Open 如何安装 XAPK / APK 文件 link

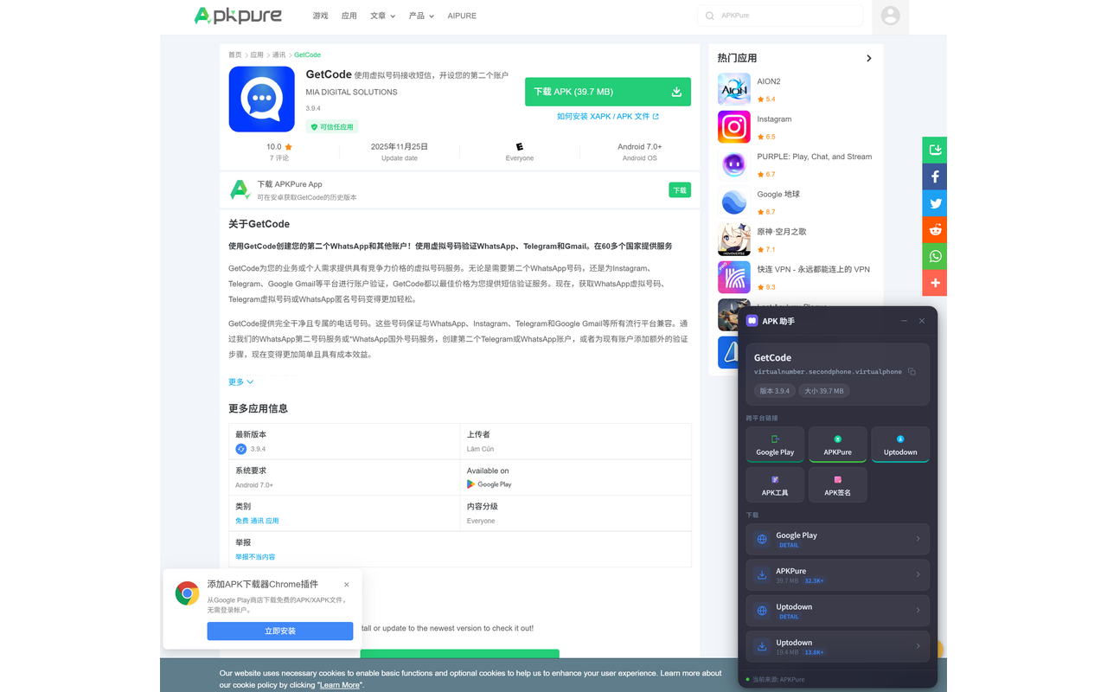coord(608,116)
